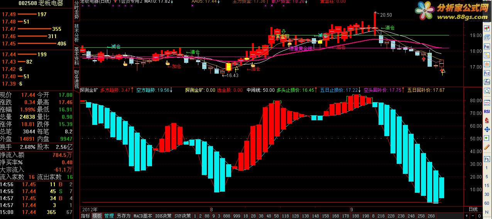Click the 换手 2.68% value
This screenshot has width=492, height=219.
[27, 147]
